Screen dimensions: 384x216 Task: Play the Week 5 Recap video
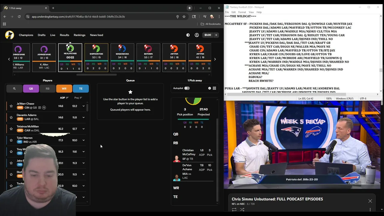tap(302, 145)
